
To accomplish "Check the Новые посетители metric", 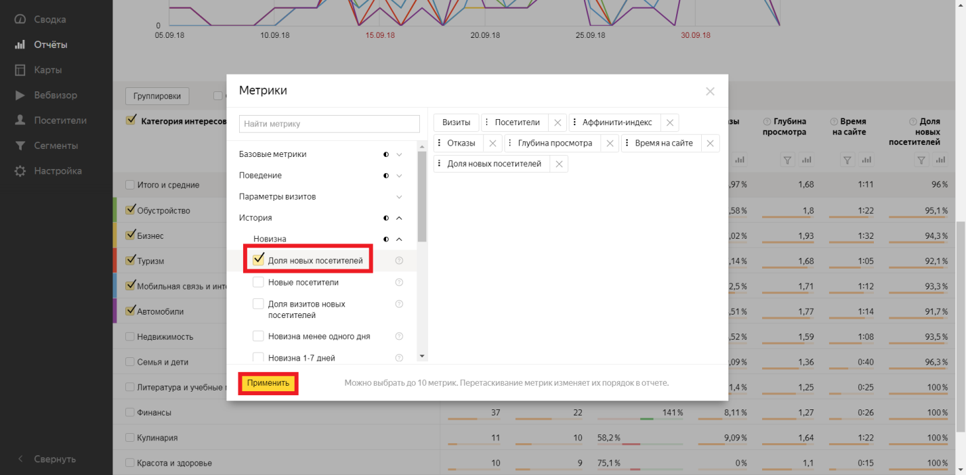I will [x=258, y=282].
